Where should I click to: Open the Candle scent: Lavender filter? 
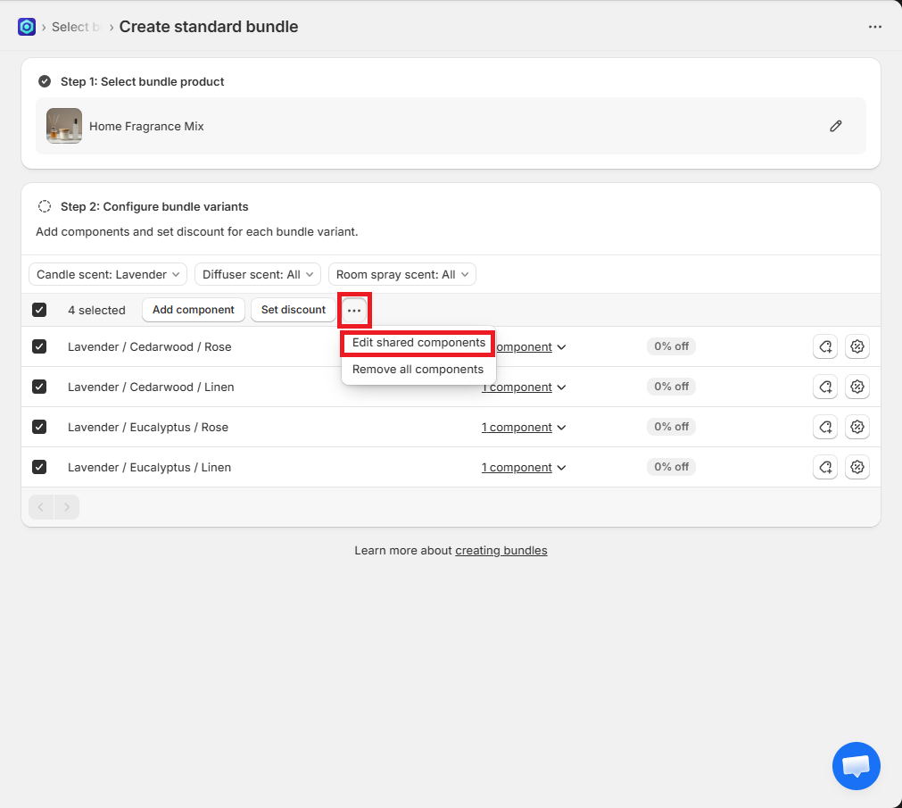[108, 274]
